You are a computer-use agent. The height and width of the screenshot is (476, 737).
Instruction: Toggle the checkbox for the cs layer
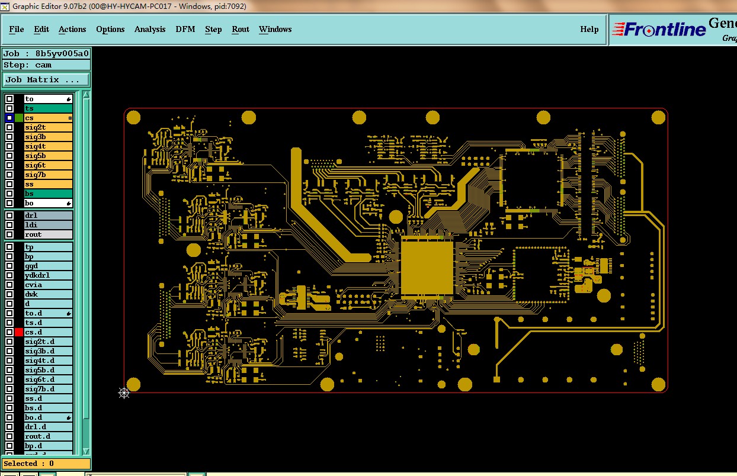9,118
